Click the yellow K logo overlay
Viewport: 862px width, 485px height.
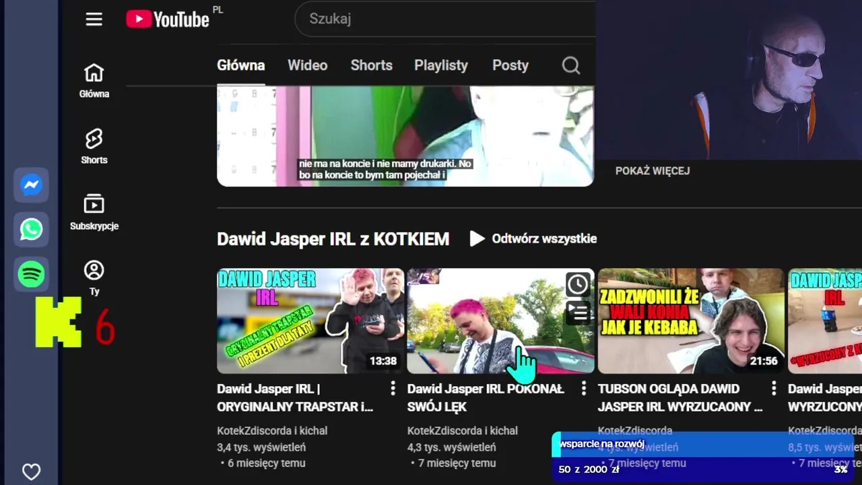(59, 322)
